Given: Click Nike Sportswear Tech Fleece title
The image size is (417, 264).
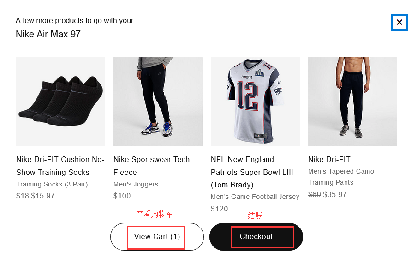Looking at the screenshot, I should (x=151, y=166).
